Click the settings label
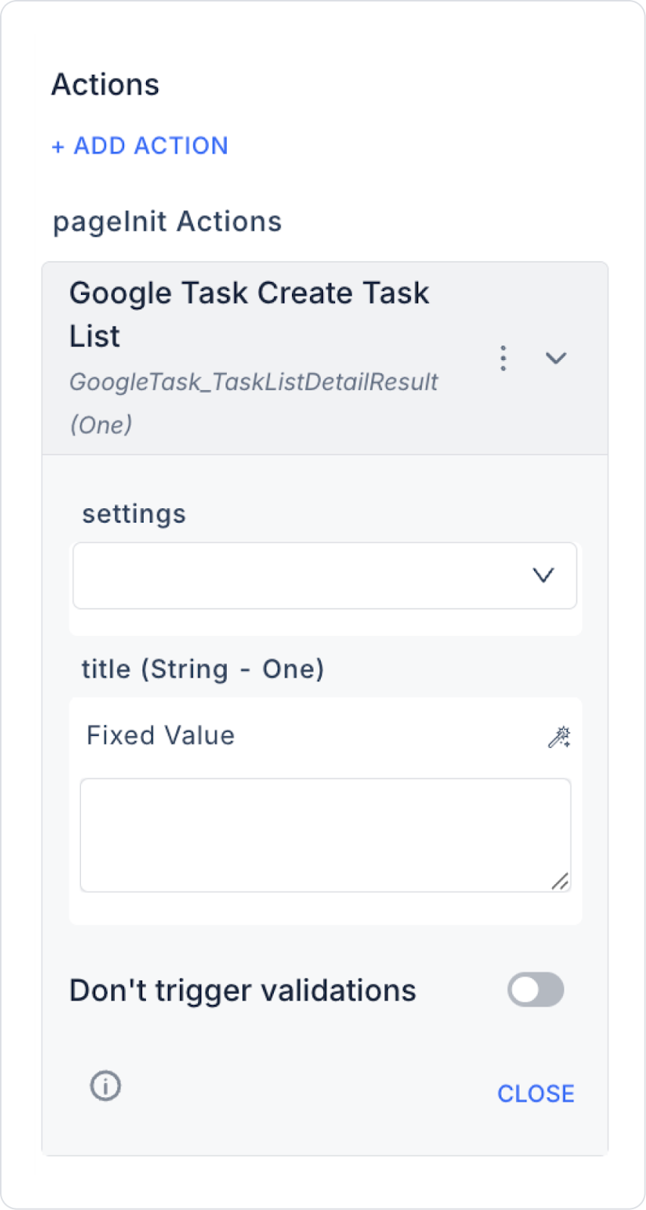Image resolution: width=646 pixels, height=1210 pixels. click(x=134, y=514)
